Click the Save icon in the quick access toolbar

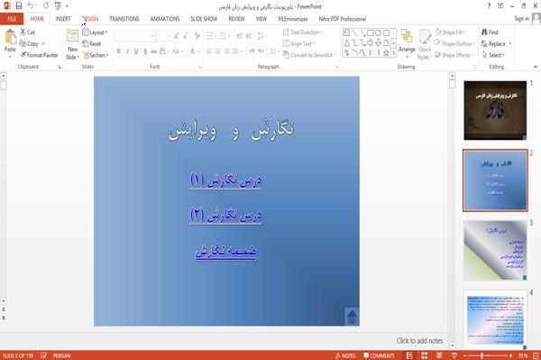[19, 5]
